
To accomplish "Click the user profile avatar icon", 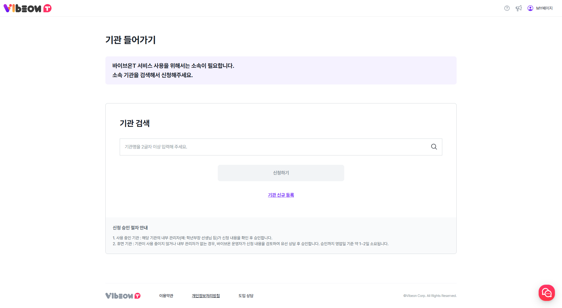I will pyautogui.click(x=530, y=8).
